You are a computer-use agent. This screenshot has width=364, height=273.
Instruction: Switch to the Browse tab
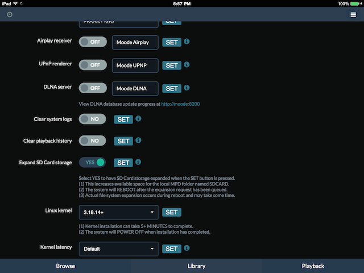click(65, 266)
